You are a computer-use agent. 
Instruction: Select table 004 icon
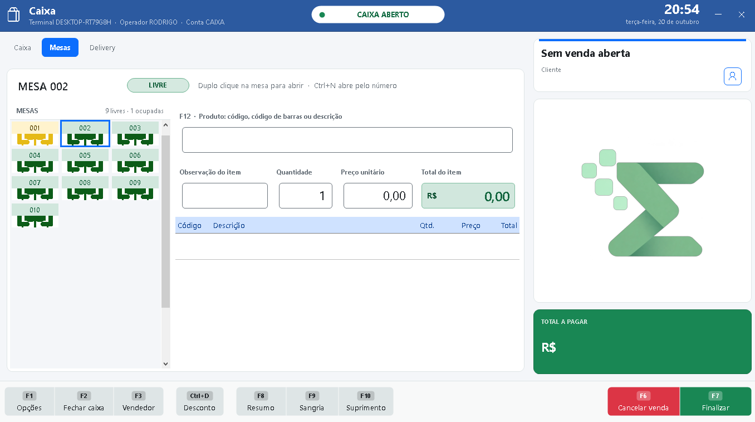tap(35, 161)
